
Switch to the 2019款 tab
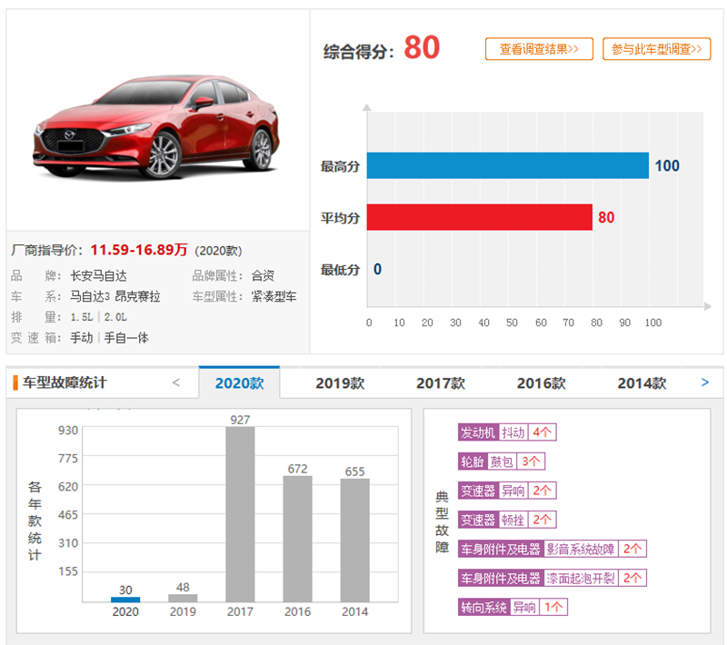[340, 383]
